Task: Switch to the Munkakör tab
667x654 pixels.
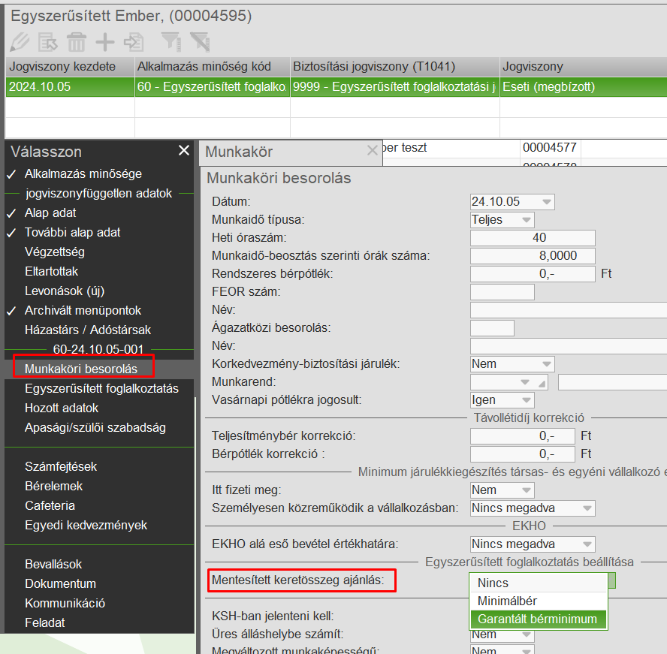Action: [x=239, y=152]
